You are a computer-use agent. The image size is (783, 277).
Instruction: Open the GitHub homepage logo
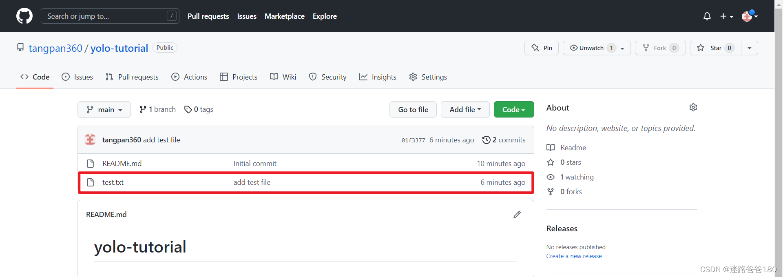pos(24,16)
